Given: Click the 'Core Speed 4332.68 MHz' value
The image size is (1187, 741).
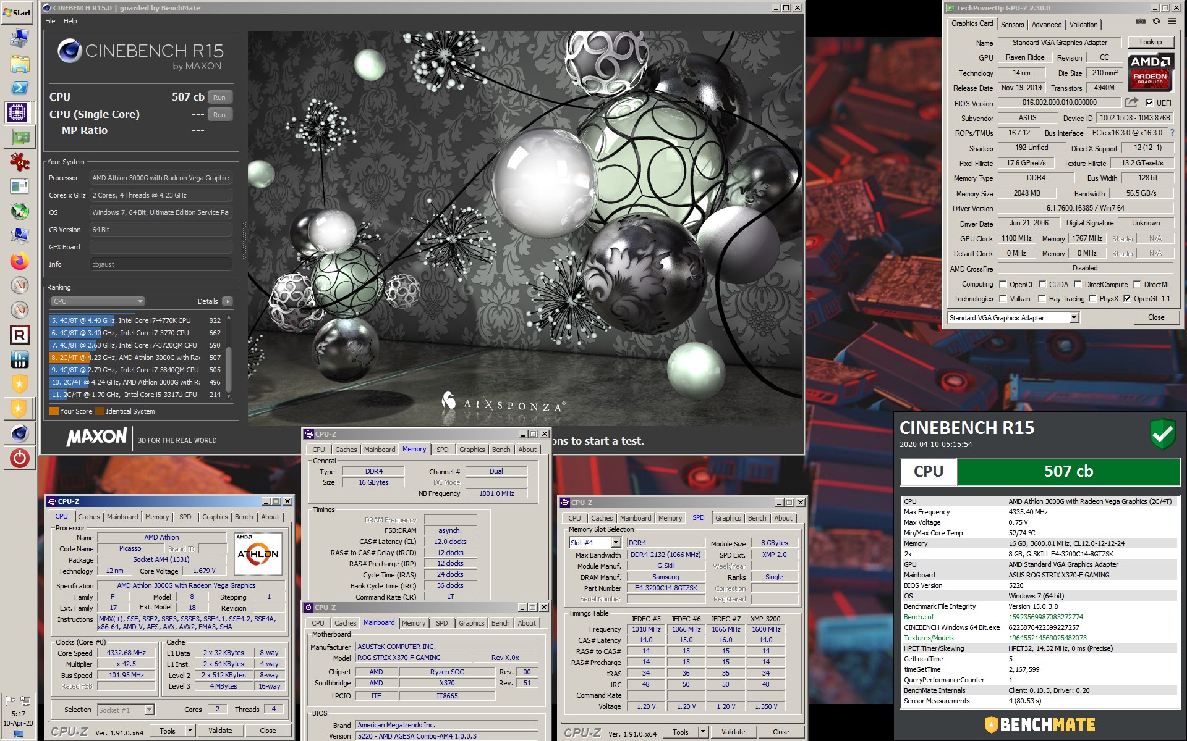Looking at the screenshot, I should [126, 653].
